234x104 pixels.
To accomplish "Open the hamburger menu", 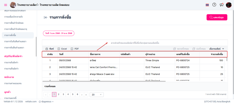I will [6, 5].
